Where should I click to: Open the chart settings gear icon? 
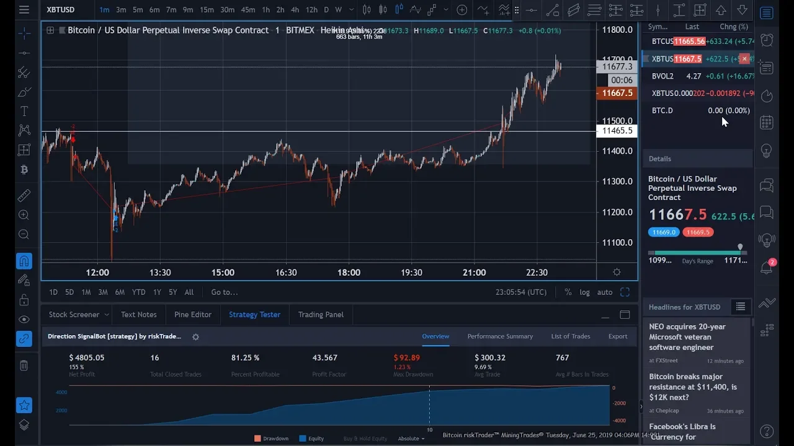617,272
